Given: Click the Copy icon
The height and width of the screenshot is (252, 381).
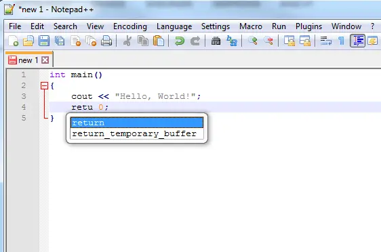Looking at the screenshot, I should coord(143,41).
